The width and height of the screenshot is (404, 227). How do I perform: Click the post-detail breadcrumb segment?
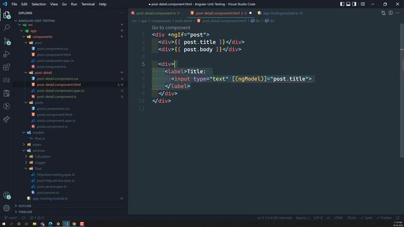tap(184, 21)
